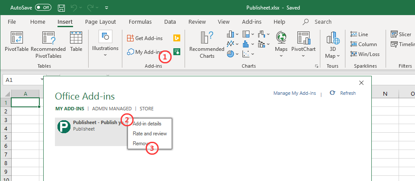
Task: Click Get Add-ins in the ribbon
Action: pos(145,38)
